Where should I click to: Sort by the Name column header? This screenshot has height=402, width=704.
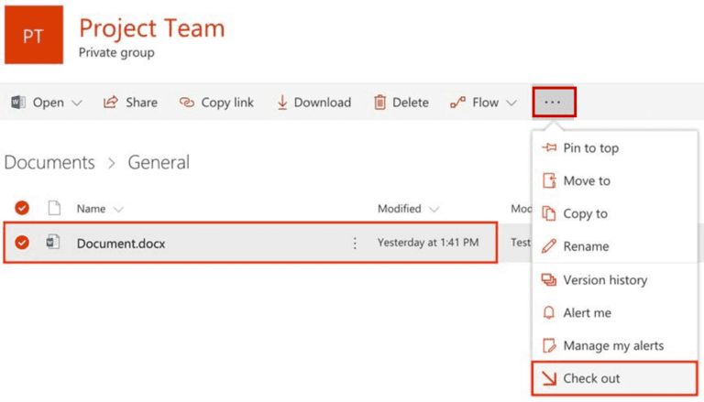pos(91,209)
